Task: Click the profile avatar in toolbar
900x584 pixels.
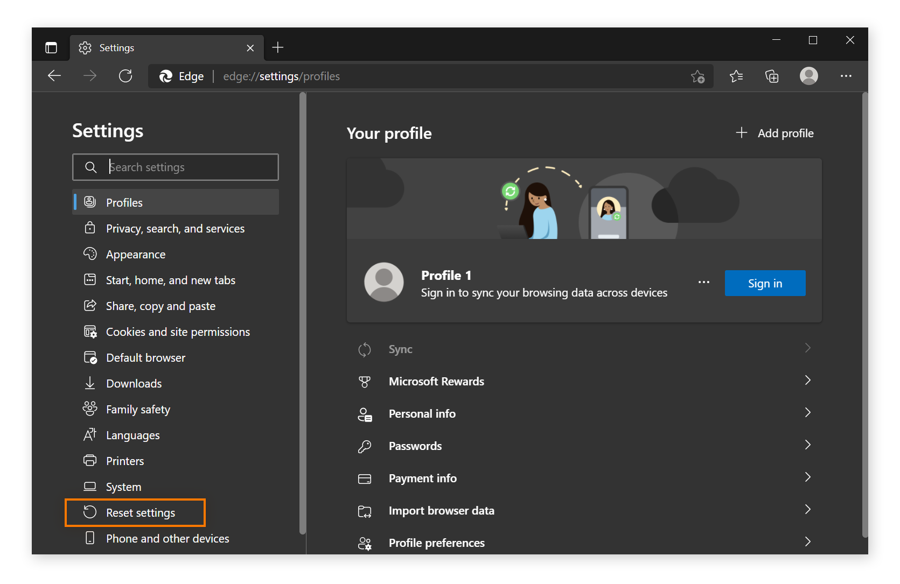Action: point(808,76)
